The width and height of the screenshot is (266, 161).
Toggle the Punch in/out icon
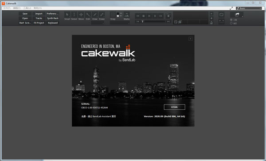point(221,21)
